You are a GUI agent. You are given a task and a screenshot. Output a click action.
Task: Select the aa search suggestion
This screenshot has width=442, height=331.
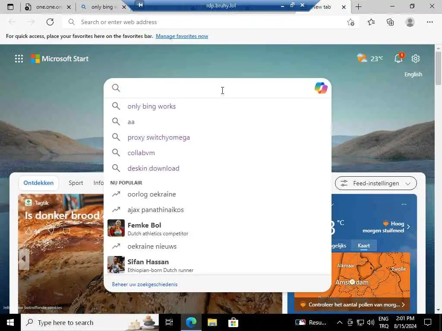tap(218, 122)
